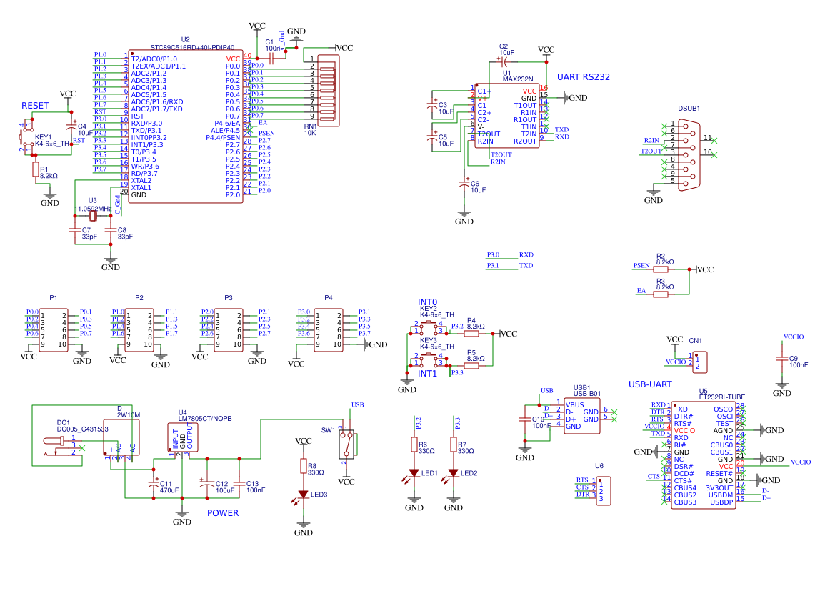The image size is (835, 591).
Task: Select the SW1 power switch symbol
Action: [x=346, y=445]
